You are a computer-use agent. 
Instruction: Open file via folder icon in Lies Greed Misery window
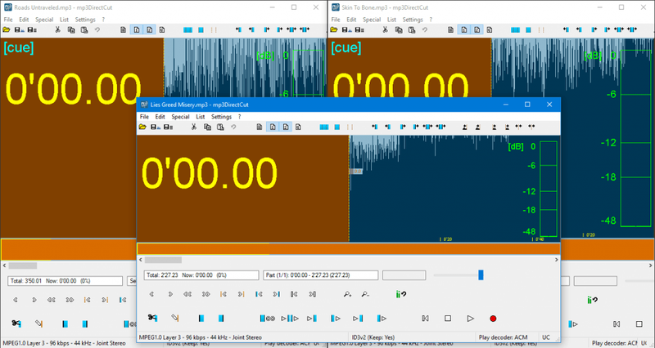142,127
